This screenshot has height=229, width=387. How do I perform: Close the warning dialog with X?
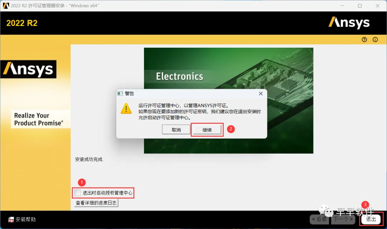[261, 94]
